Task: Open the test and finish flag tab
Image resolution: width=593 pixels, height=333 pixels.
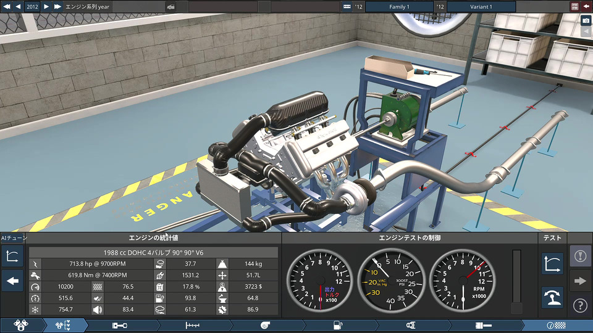Action: coord(555,325)
